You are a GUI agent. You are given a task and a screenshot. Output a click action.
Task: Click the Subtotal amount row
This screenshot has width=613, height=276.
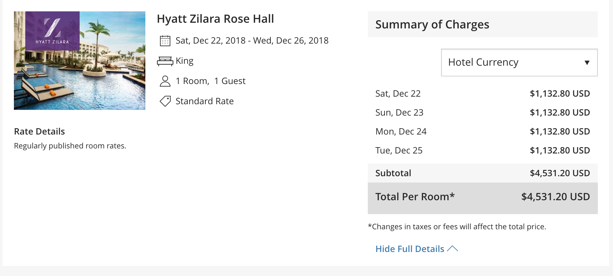click(x=483, y=173)
